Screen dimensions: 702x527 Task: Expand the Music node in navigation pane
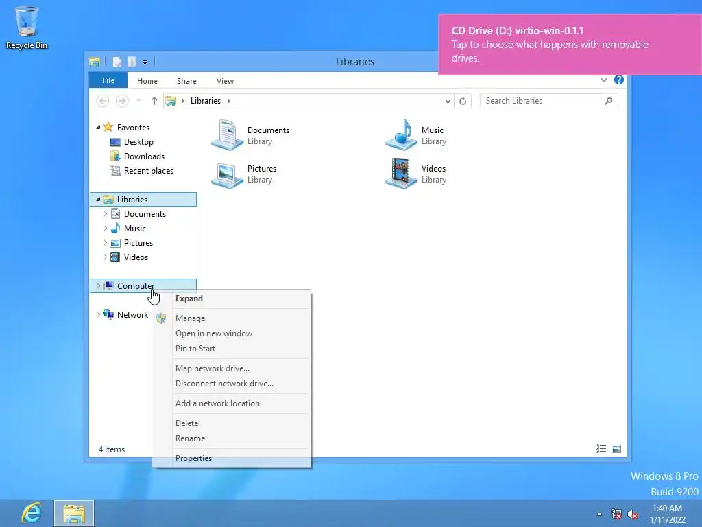[105, 228]
